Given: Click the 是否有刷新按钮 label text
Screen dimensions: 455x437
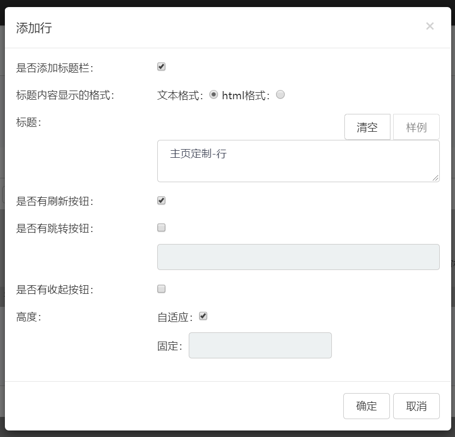Looking at the screenshot, I should coord(55,202).
